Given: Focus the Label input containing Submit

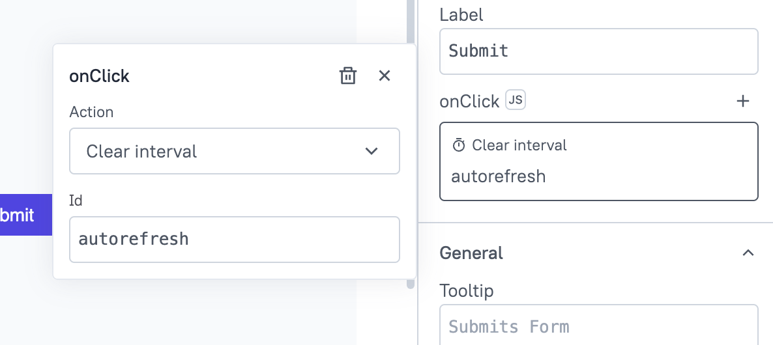Looking at the screenshot, I should click(x=598, y=51).
